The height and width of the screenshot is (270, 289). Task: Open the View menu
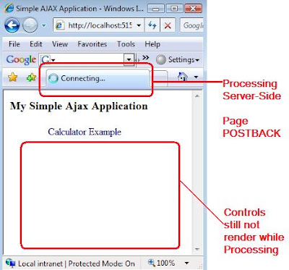[x=60, y=44]
